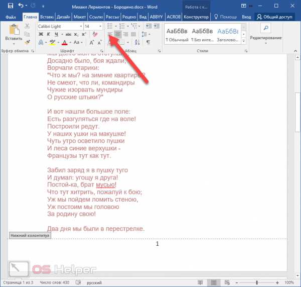The width and height of the screenshot is (301, 287).
Task: Open the Файл tab
Action: point(11,17)
